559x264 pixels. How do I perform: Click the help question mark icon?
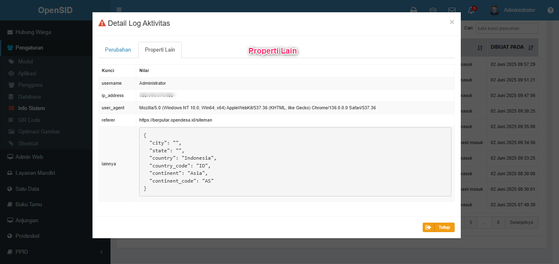(550, 10)
